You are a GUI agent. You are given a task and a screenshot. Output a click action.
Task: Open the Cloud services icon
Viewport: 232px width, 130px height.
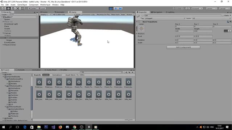pos(188,9)
